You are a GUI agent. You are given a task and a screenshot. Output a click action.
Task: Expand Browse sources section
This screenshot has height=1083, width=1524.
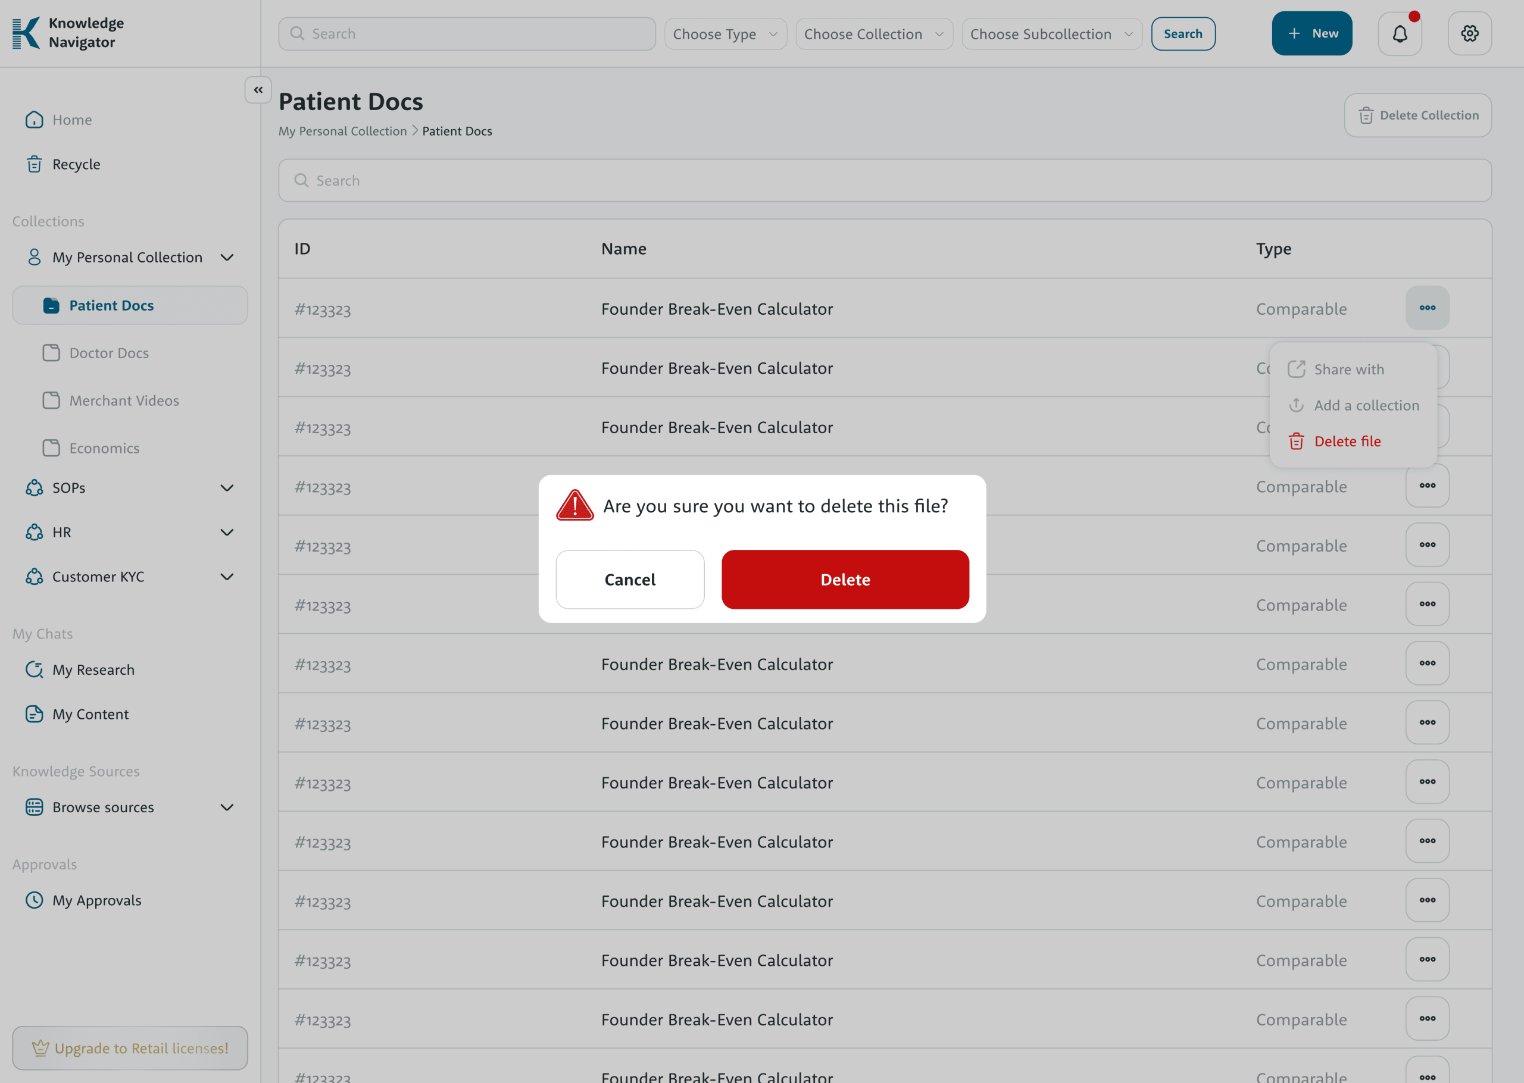tap(227, 807)
